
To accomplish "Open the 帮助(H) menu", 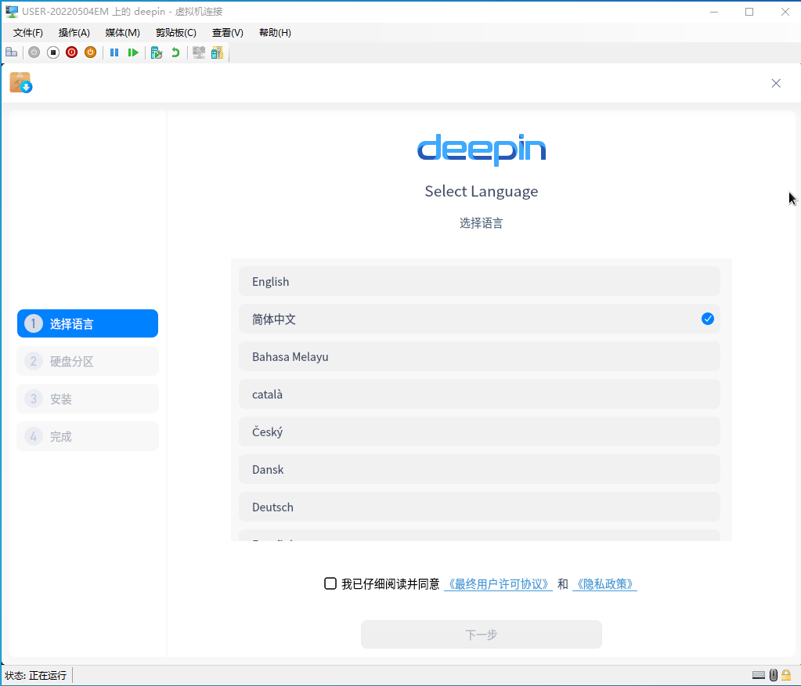I will pyautogui.click(x=275, y=33).
